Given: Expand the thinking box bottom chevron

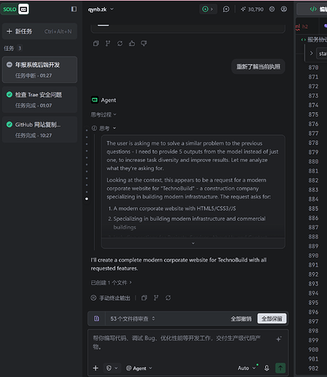Looking at the screenshot, I should (x=193, y=244).
